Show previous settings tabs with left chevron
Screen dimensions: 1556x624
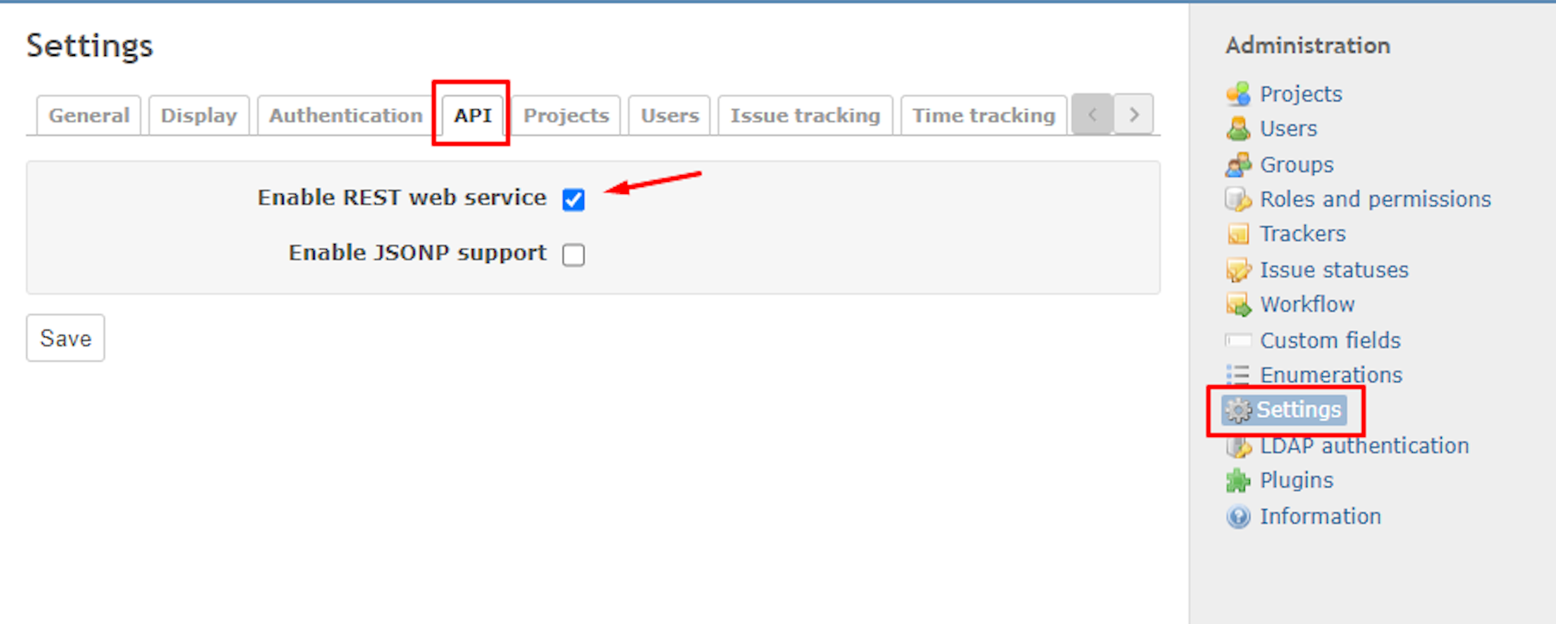(x=1093, y=115)
